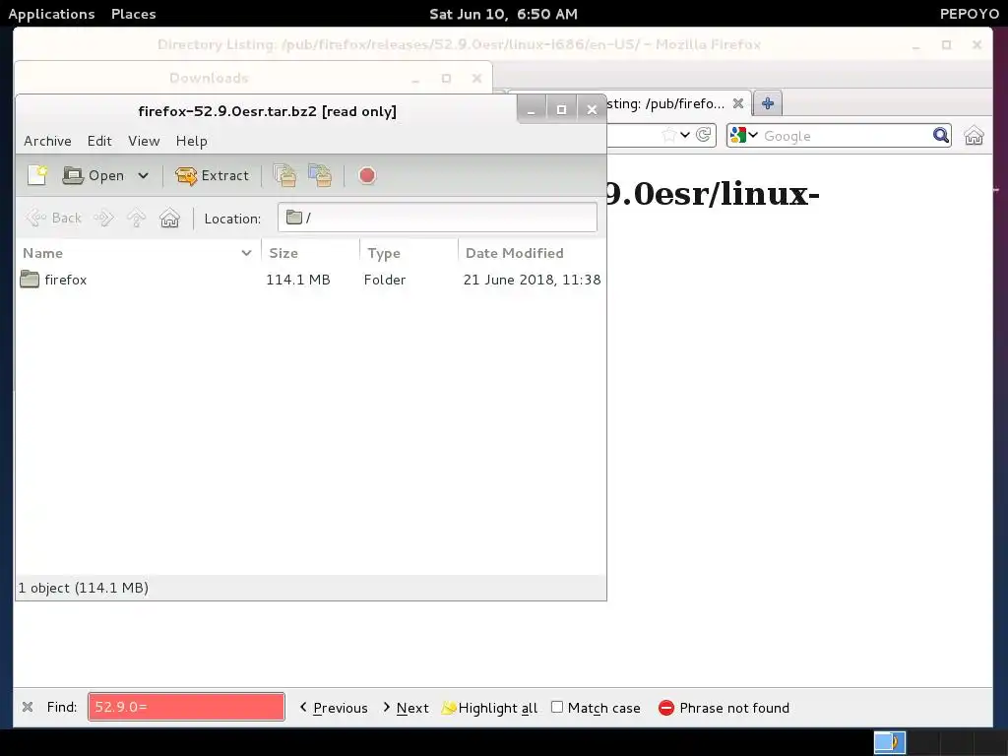Open the URL history dropdown in Firefox
This screenshot has width=1008, height=756.
(685, 135)
